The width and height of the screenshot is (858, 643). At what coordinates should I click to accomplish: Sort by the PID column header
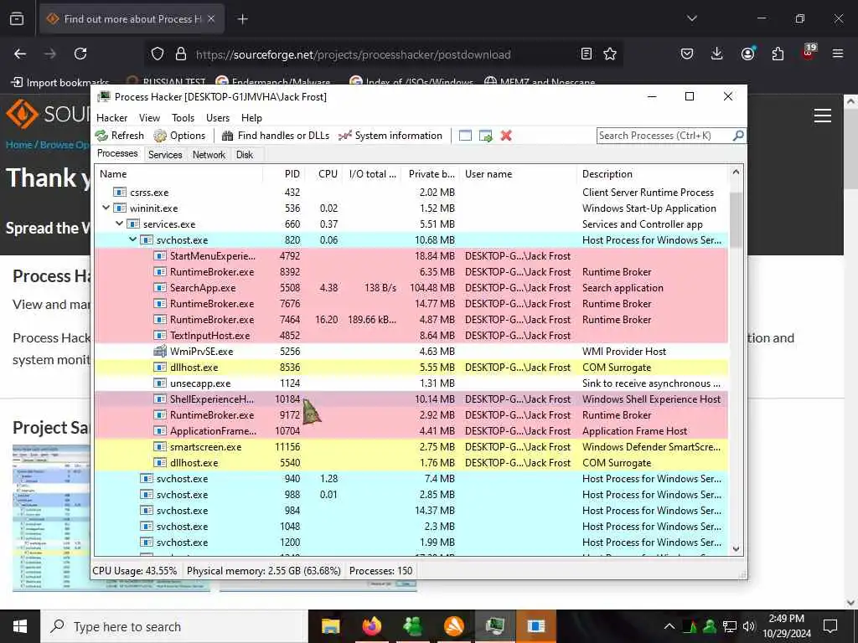(283, 174)
